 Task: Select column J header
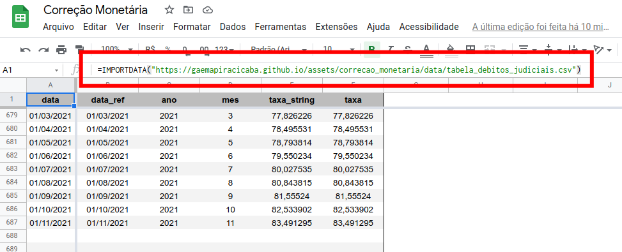click(x=609, y=85)
